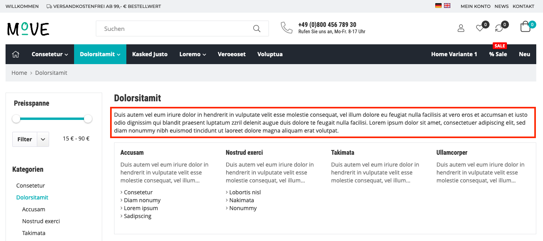
Task: Open the shopping cart icon
Action: [525, 27]
